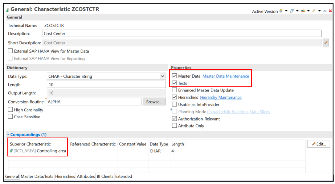Image resolution: width=335 pixels, height=184 pixels.
Task: Open the Data Type combo box
Action: pyautogui.click(x=106, y=76)
